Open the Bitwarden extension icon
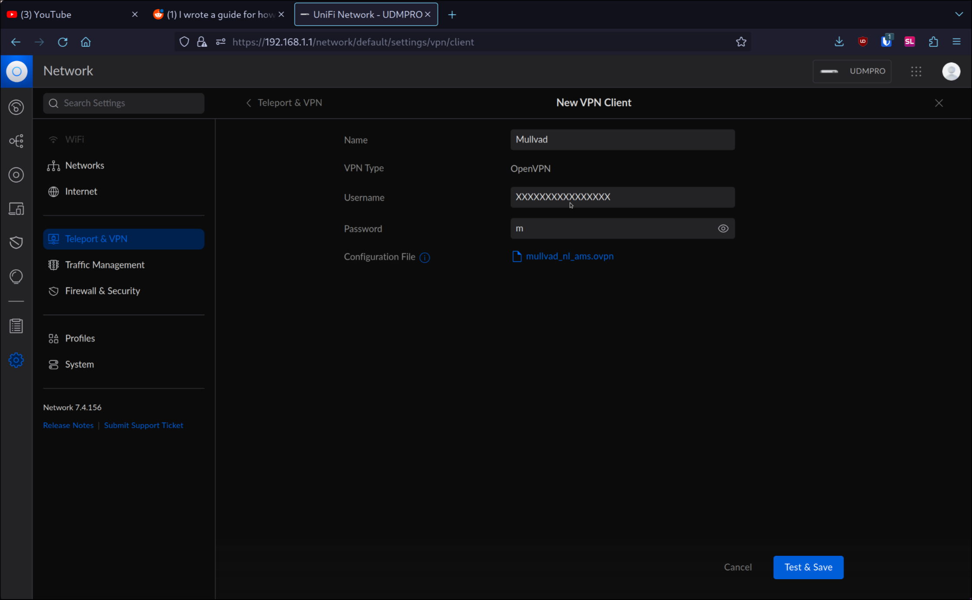This screenshot has width=972, height=600. 886,42
